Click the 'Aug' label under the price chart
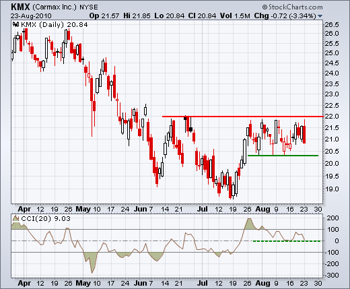 coord(262,210)
